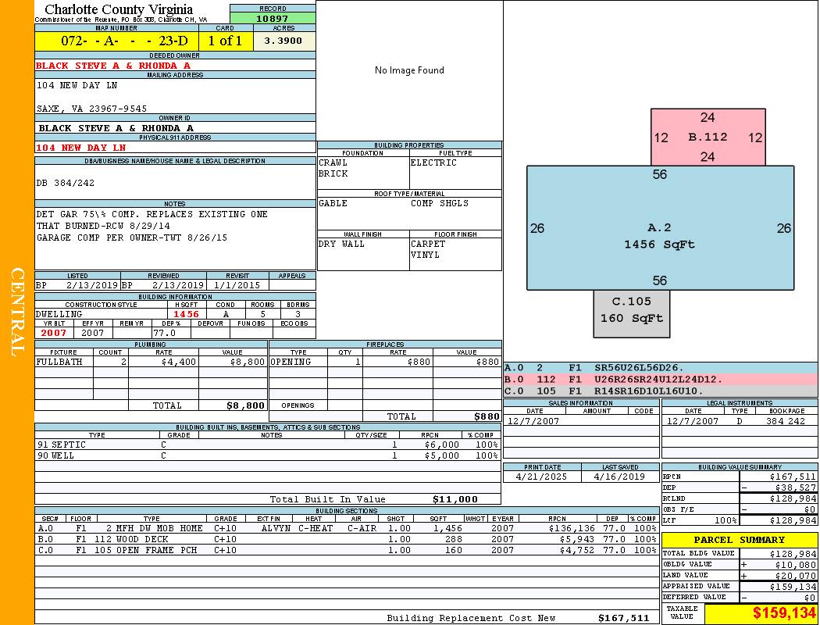The width and height of the screenshot is (820, 625).
Task: Click the wall finish DRY WALL
Action: pos(341,244)
